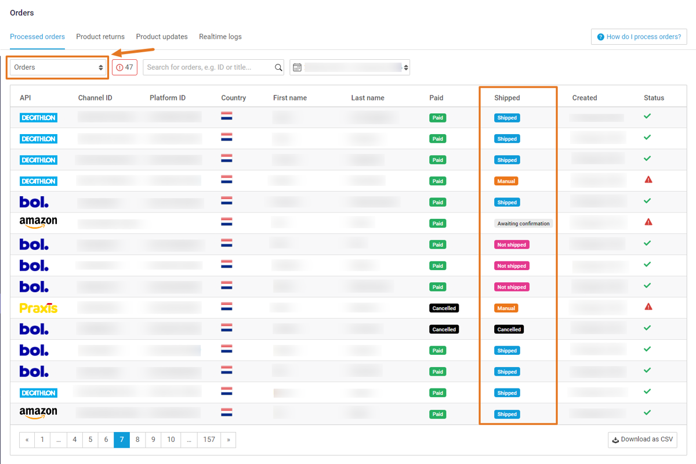
Task: Go to the Realtime logs tab
Action: coord(220,37)
